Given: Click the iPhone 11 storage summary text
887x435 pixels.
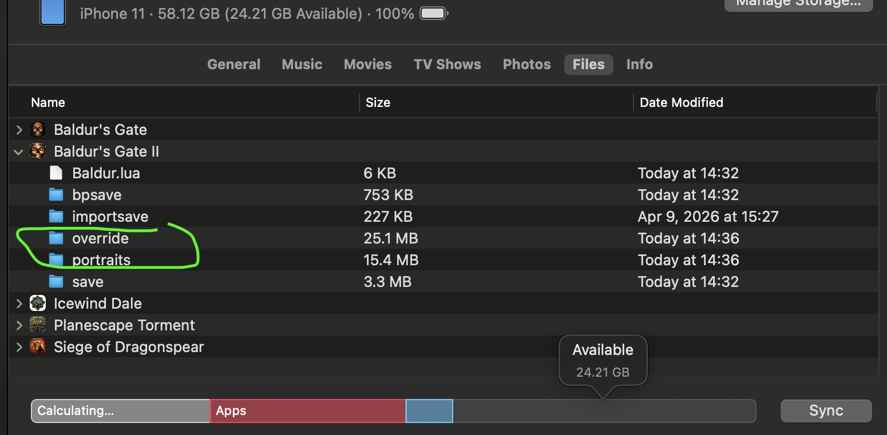Looking at the screenshot, I should coord(247,14).
